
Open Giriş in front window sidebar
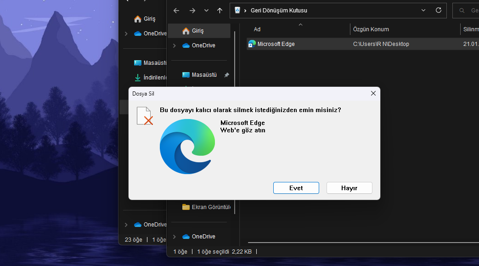[199, 31]
